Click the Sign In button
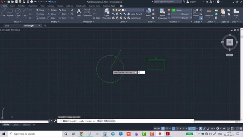This screenshot has height=137, width=243. coord(191,2)
